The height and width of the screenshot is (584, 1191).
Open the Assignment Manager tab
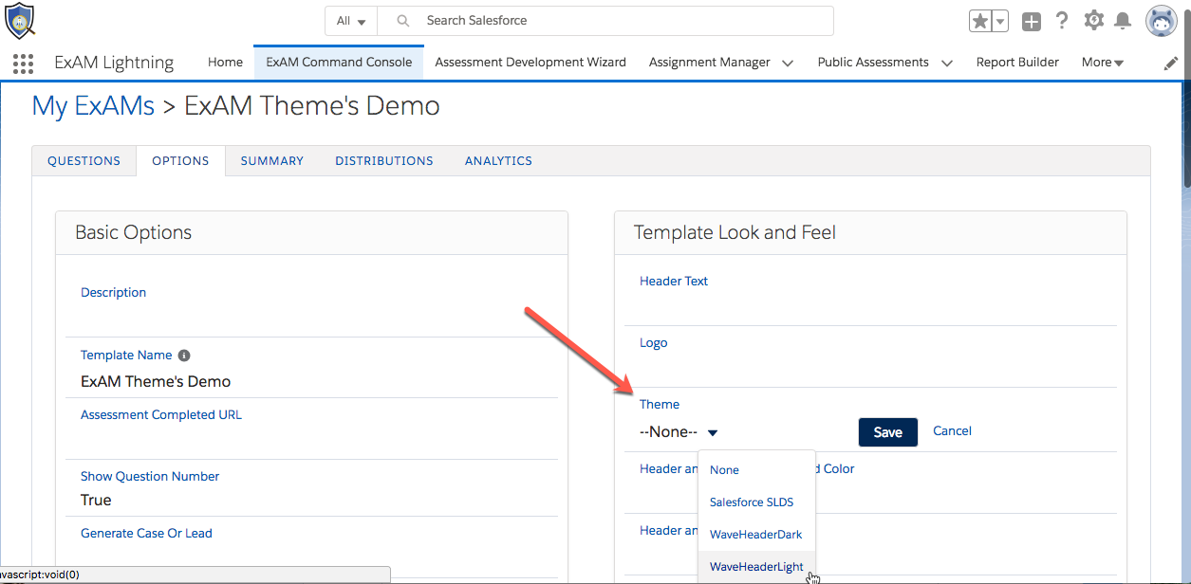[x=710, y=63]
